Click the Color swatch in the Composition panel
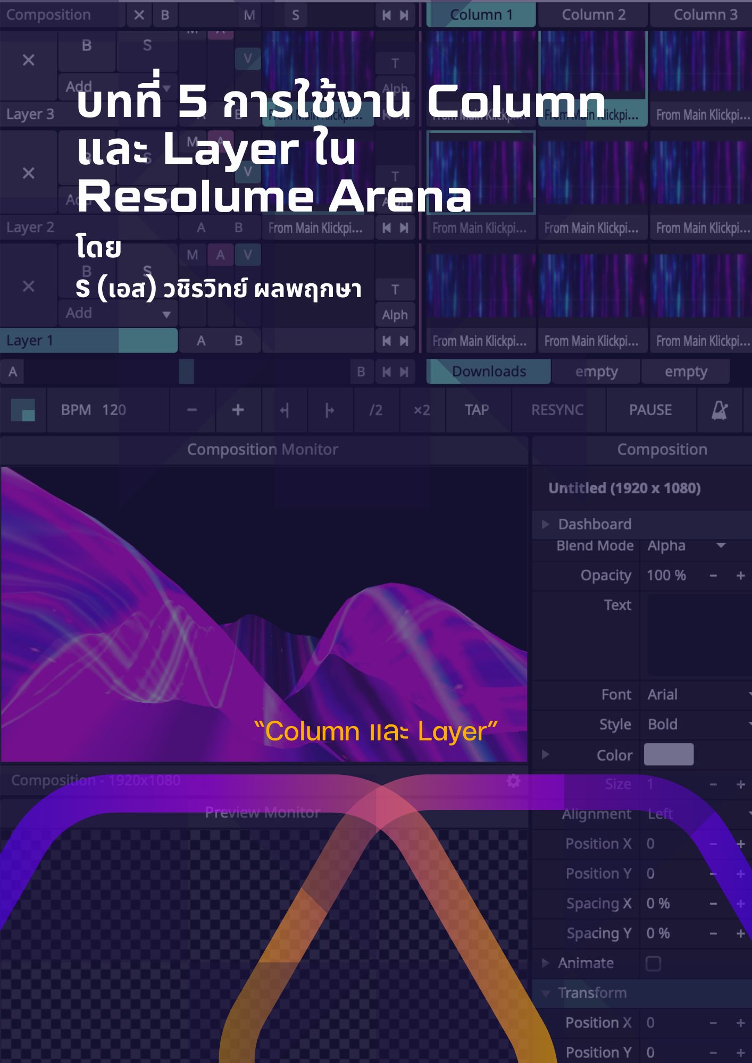Viewport: 752px width, 1063px height. [669, 755]
